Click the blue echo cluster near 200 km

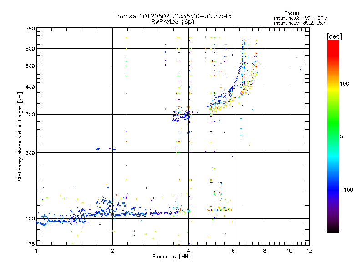(106, 150)
